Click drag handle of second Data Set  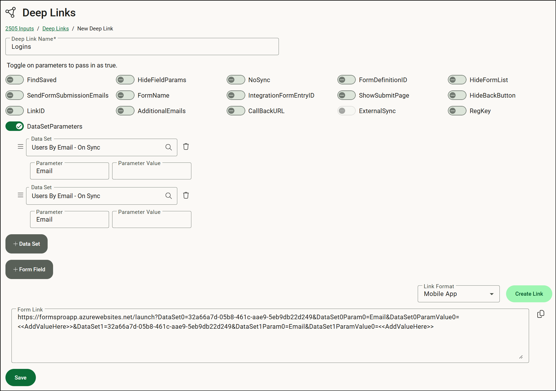coord(20,195)
